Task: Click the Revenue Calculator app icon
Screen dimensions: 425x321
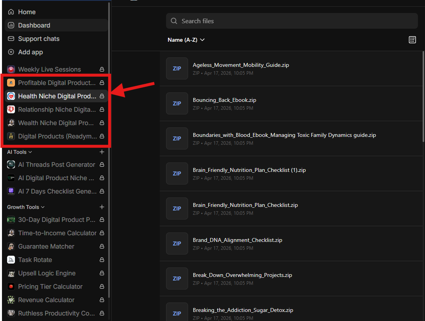Action: (x=11, y=300)
